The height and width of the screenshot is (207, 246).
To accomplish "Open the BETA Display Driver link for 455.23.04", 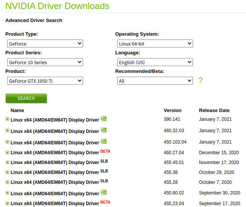I will (55, 204).
